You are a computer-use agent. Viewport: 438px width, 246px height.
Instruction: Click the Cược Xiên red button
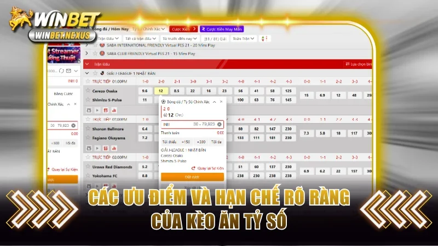183,29
